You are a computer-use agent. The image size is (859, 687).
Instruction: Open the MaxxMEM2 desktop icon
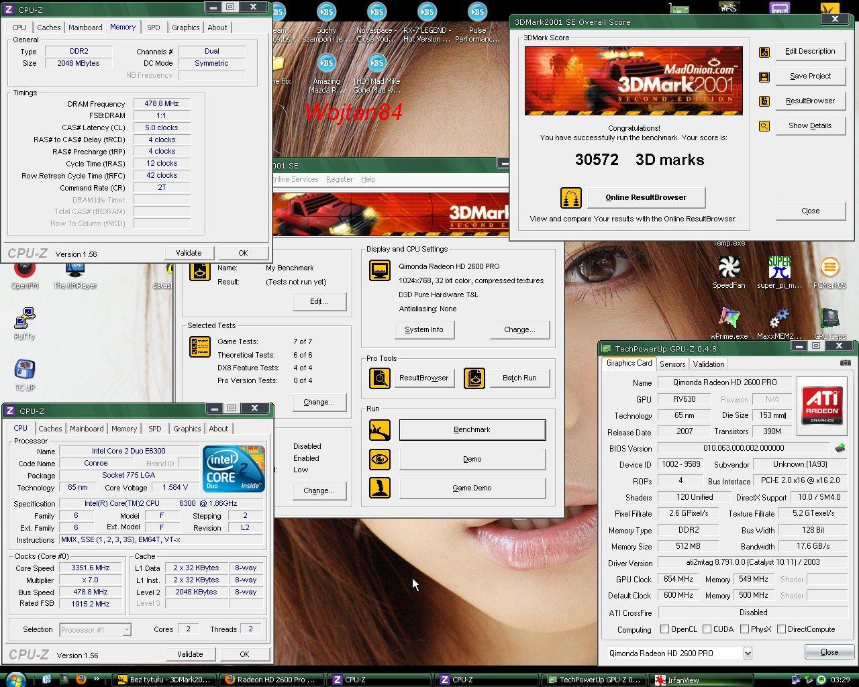(779, 323)
